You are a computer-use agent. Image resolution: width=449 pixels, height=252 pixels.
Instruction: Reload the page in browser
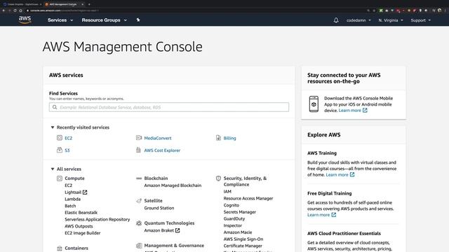click(x=15, y=10)
